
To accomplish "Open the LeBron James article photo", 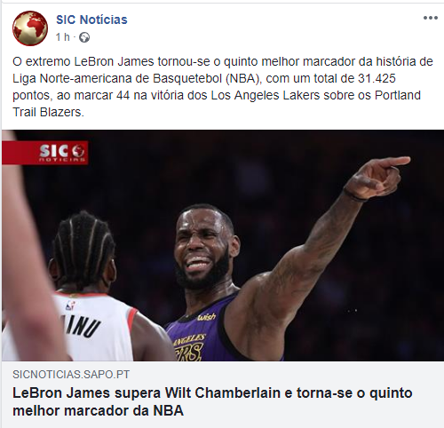I will (223, 245).
